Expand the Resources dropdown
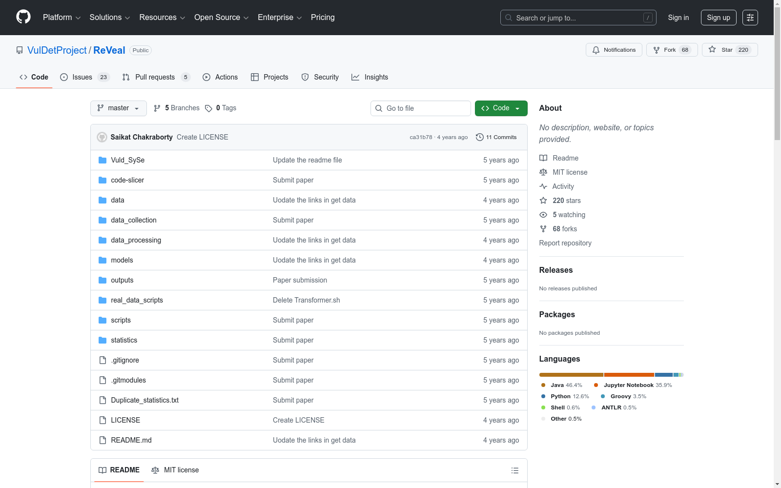This screenshot has height=488, width=781. pyautogui.click(x=163, y=18)
